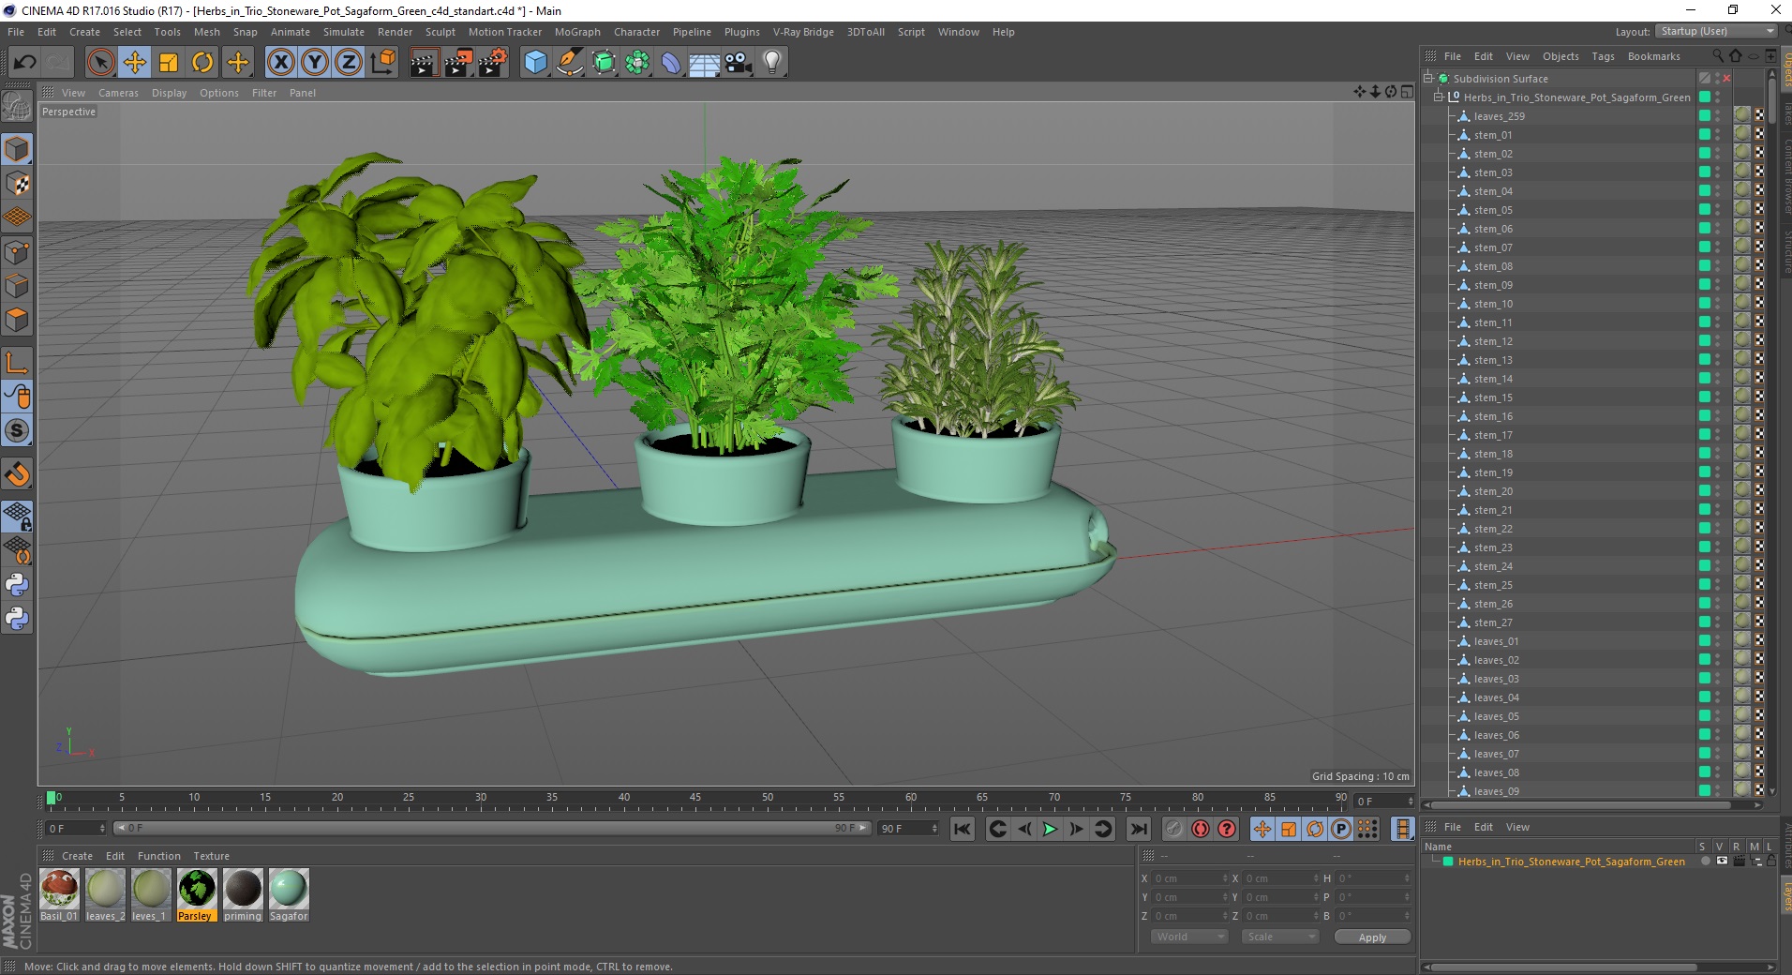Image resolution: width=1792 pixels, height=975 pixels.
Task: Click the Object Manager search icon
Action: [x=1717, y=56]
